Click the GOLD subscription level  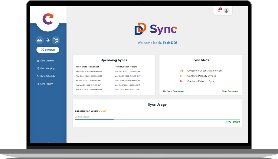click(x=102, y=111)
